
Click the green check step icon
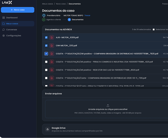(x=44, y=20)
